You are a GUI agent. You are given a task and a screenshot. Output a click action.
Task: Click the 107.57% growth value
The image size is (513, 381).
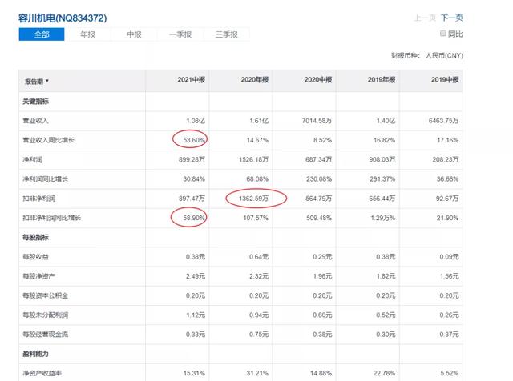(x=256, y=218)
